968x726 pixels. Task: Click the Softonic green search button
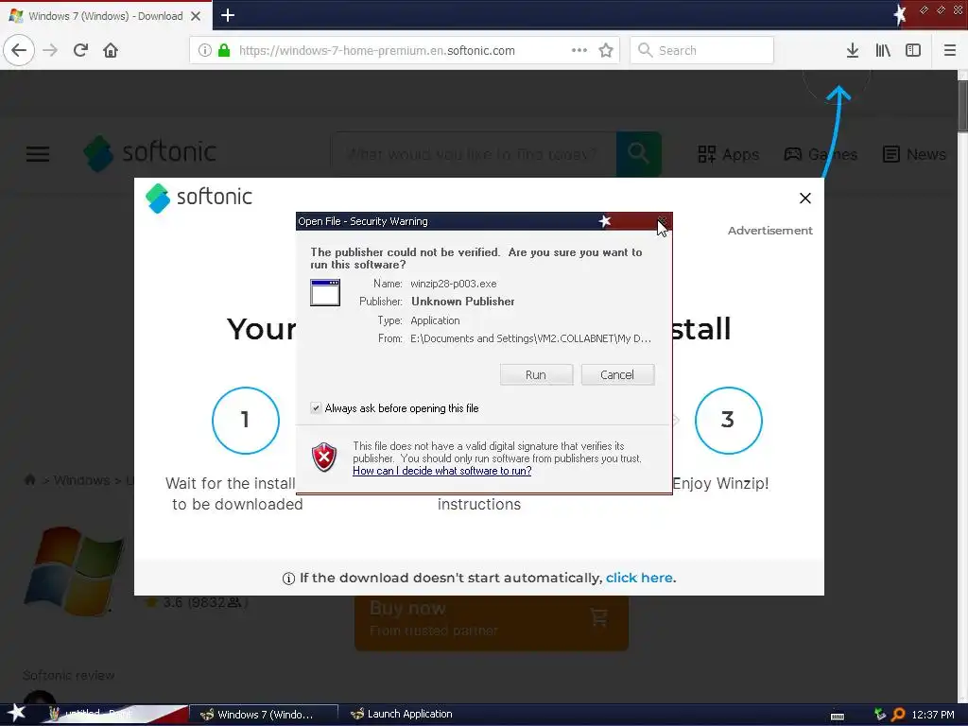[638, 154]
